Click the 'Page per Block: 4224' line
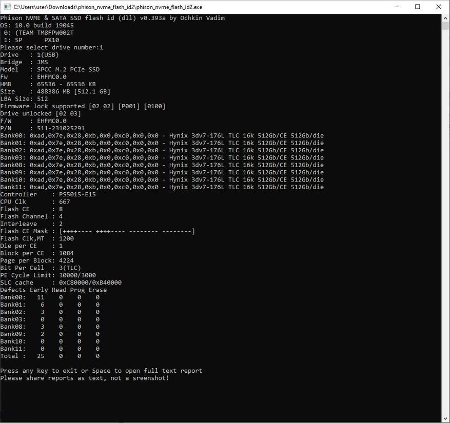The width and height of the screenshot is (450, 423). pyautogui.click(x=37, y=260)
